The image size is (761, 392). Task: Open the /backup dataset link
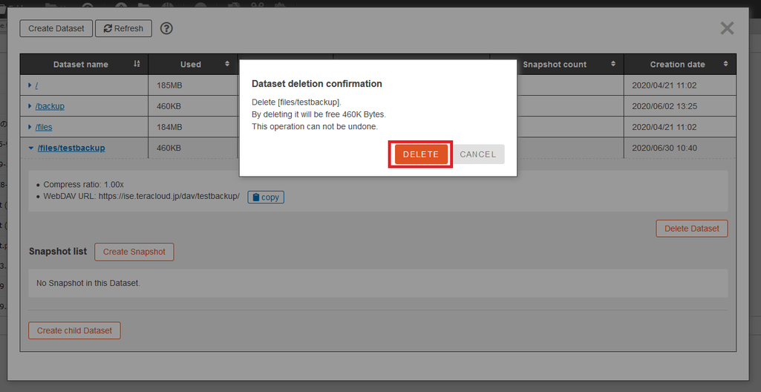tap(50, 106)
